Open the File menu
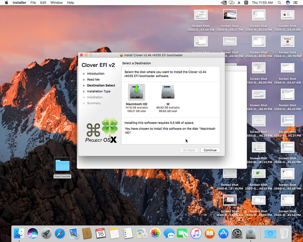Screen dimensions: 303x242 pyautogui.click(x=33, y=2)
